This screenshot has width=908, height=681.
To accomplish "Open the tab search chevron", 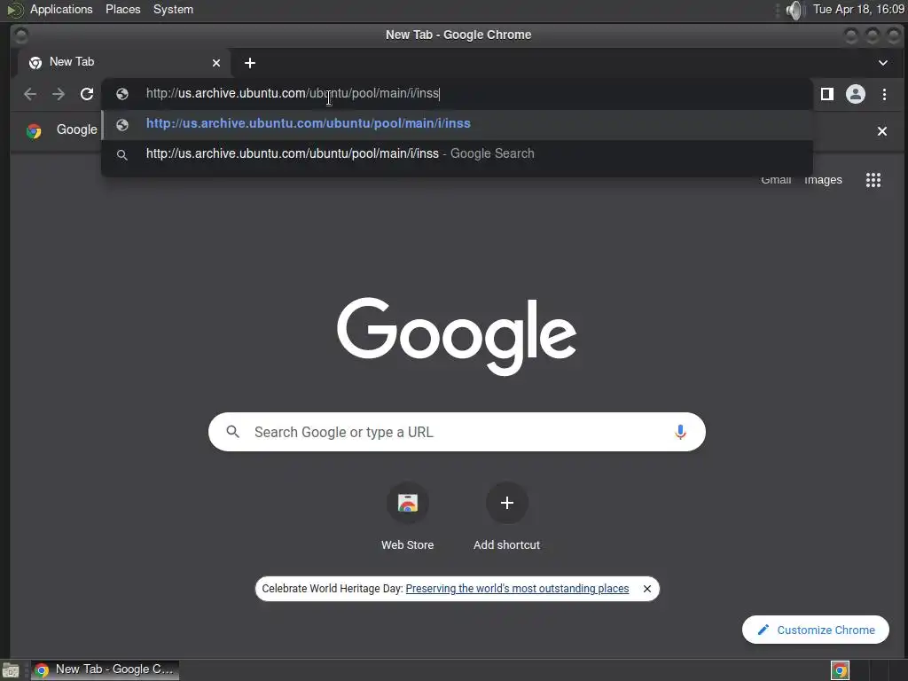I will click(x=883, y=63).
